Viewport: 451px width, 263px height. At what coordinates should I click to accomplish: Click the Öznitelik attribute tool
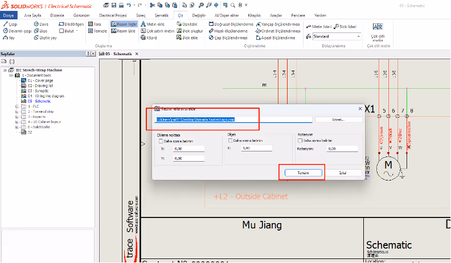coord(187,24)
